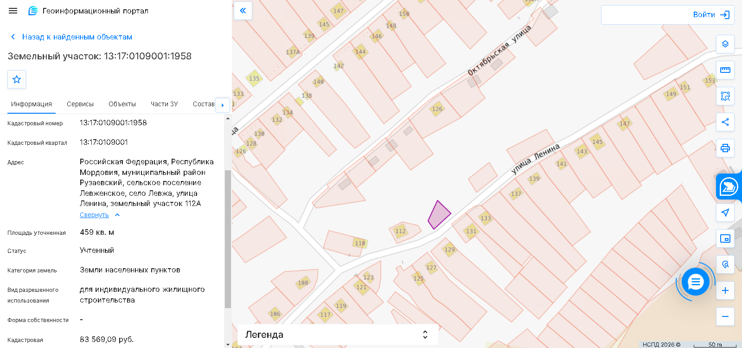Click the Войти login button
The width and height of the screenshot is (742, 348).
click(x=711, y=15)
